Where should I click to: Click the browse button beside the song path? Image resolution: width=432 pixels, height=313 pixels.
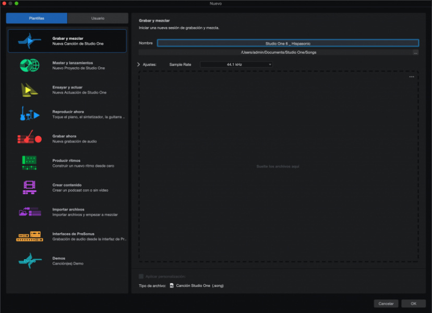point(415,53)
